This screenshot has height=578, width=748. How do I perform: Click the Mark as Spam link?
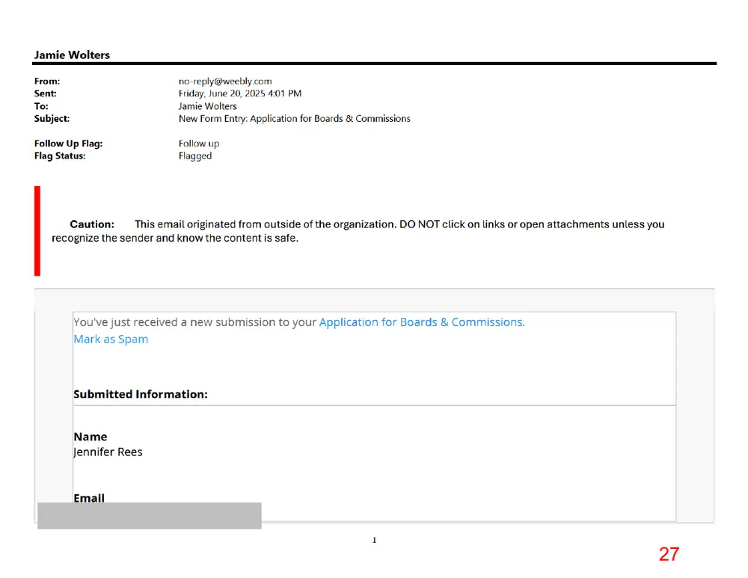coord(111,339)
